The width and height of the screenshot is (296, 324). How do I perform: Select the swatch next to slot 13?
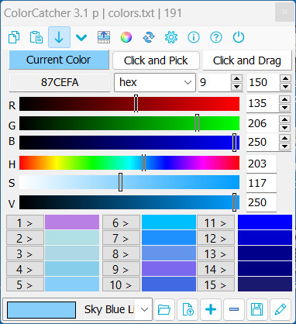tap(265, 253)
